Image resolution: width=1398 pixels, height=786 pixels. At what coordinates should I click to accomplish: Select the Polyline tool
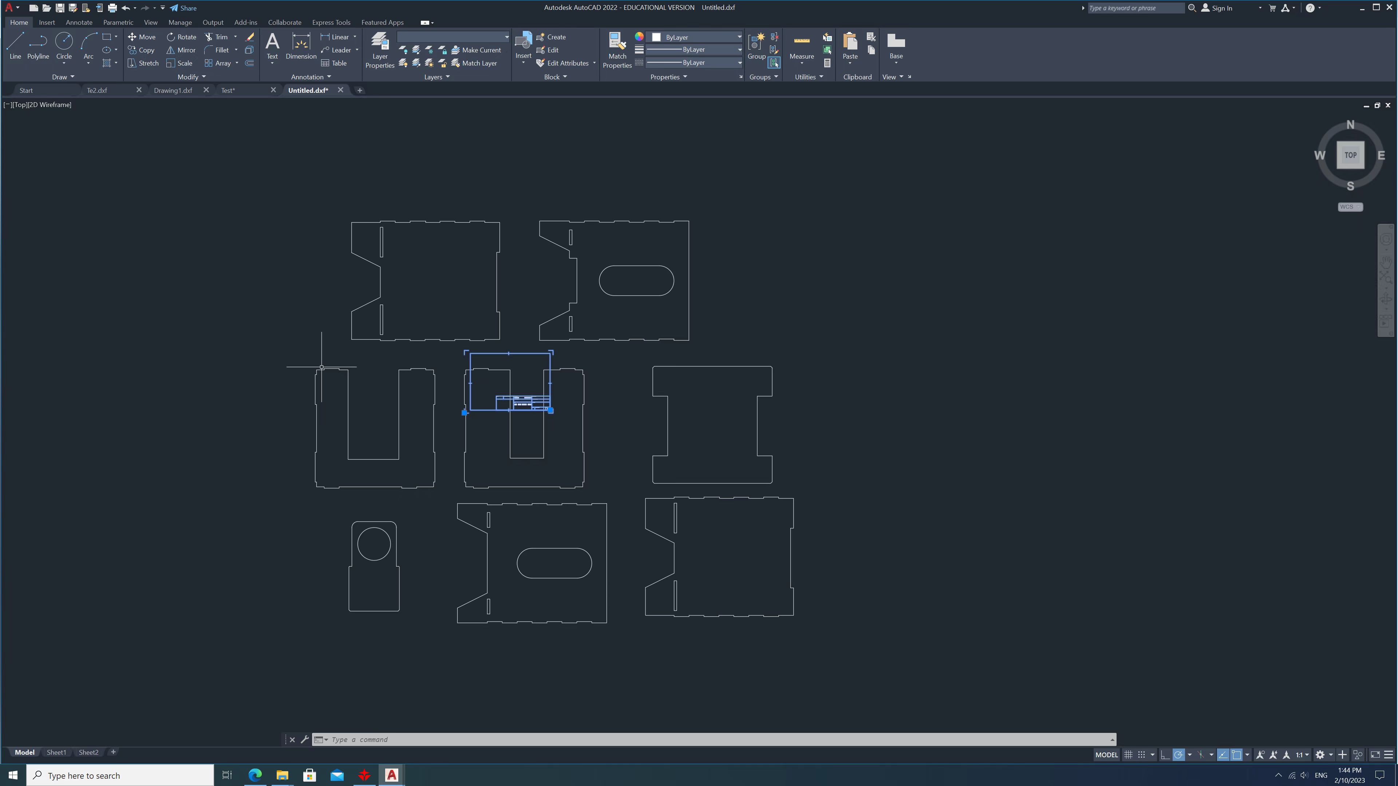coord(38,45)
